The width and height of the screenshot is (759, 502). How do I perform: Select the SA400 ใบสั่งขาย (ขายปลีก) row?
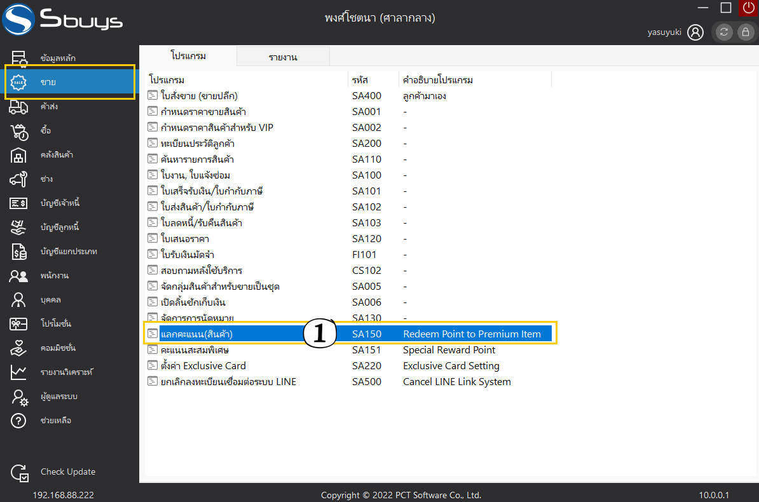click(x=348, y=96)
